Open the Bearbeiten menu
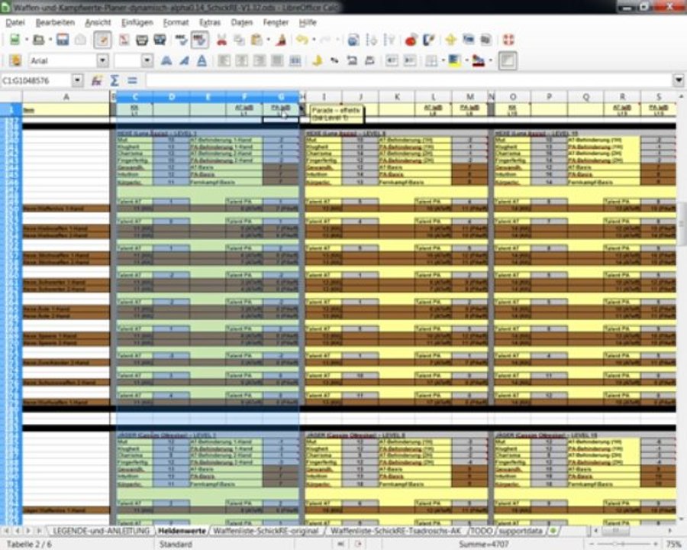Viewport: 687px width, 550px height. 55,22
